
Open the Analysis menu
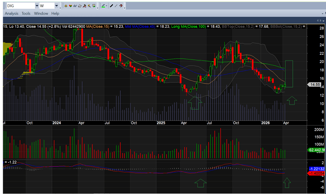[x=11, y=14]
